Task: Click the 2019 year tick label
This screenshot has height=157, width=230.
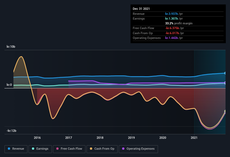Action: [x=131, y=138]
